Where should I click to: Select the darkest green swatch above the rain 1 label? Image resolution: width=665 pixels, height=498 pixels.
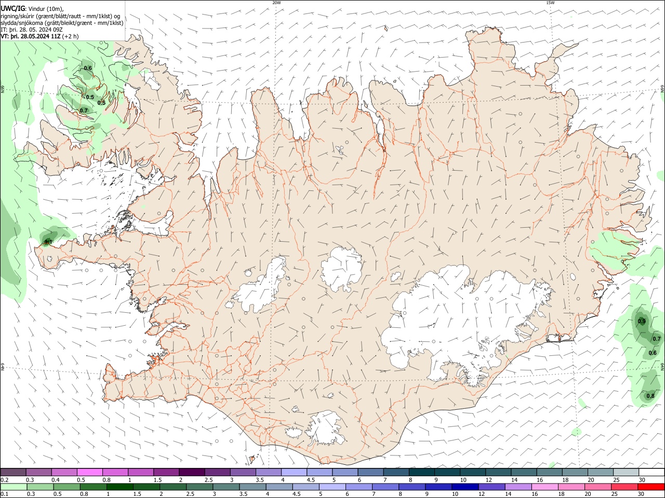point(119,487)
